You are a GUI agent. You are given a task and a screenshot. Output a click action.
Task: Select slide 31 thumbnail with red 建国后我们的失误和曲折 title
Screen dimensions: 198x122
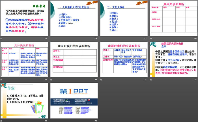pyautogui.click(x=124, y=59)
